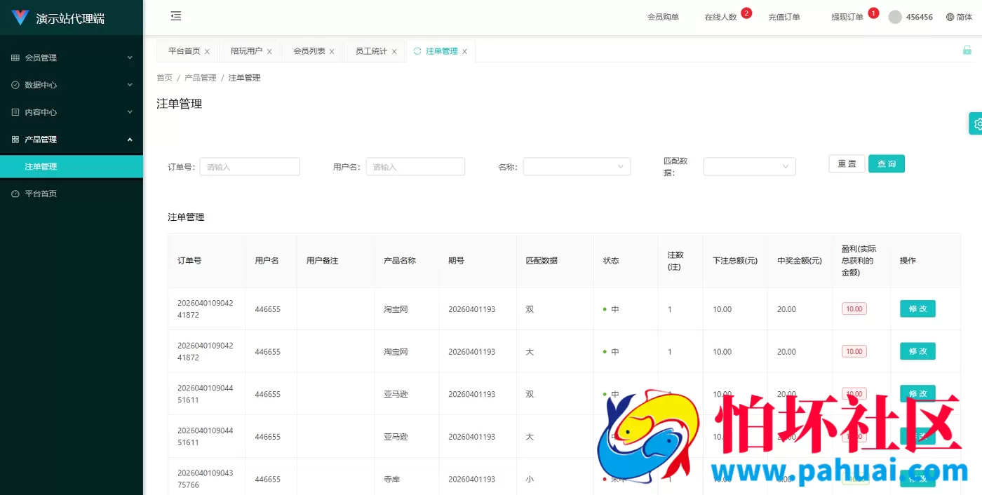Viewport: 982px width, 495px height.
Task: Close the 注单管理 tab
Action: coord(464,52)
